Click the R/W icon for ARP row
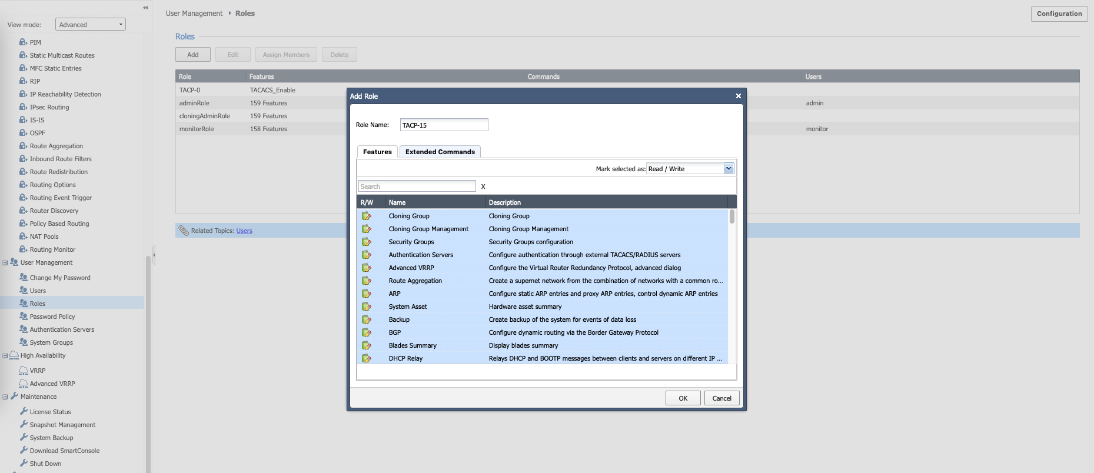1094x473 pixels. coord(366,294)
